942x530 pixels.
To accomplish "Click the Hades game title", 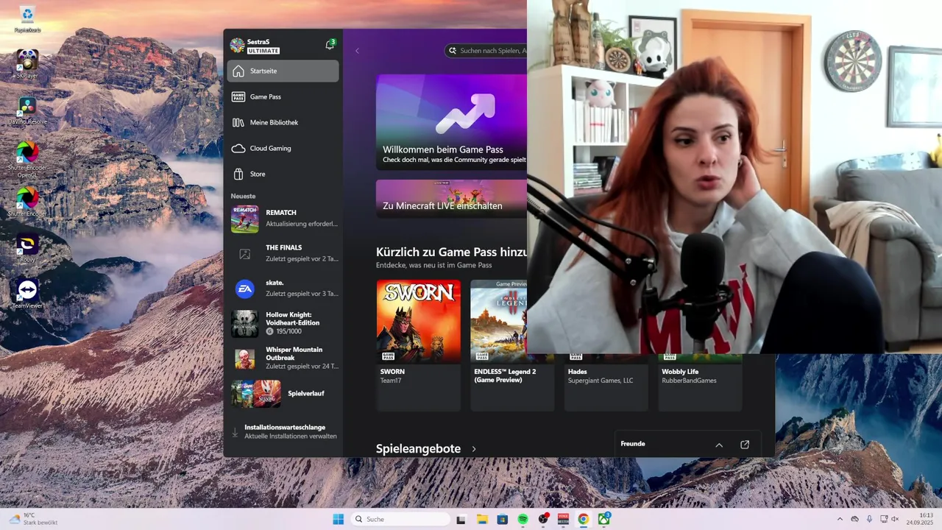I will [x=578, y=372].
